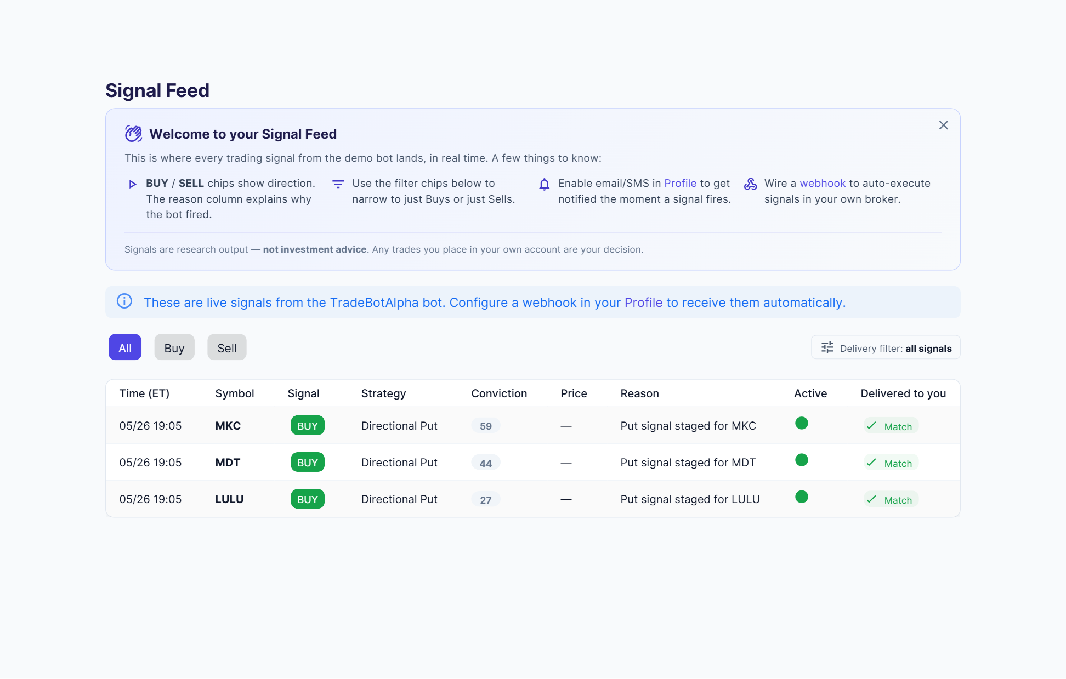Viewport: 1066px width, 679px height.
Task: Click the Conviction column header
Action: (x=499, y=393)
